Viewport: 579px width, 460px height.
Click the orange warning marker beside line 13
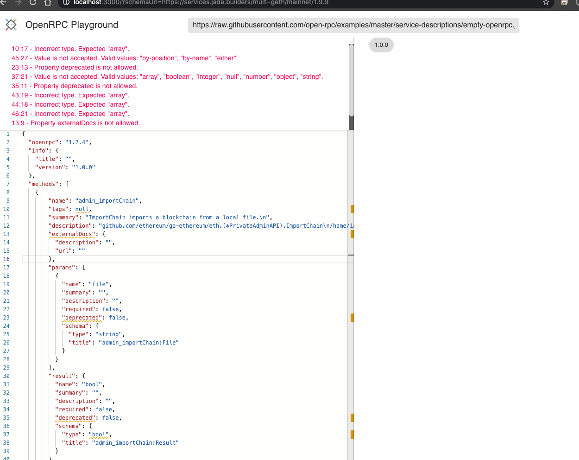(x=352, y=234)
